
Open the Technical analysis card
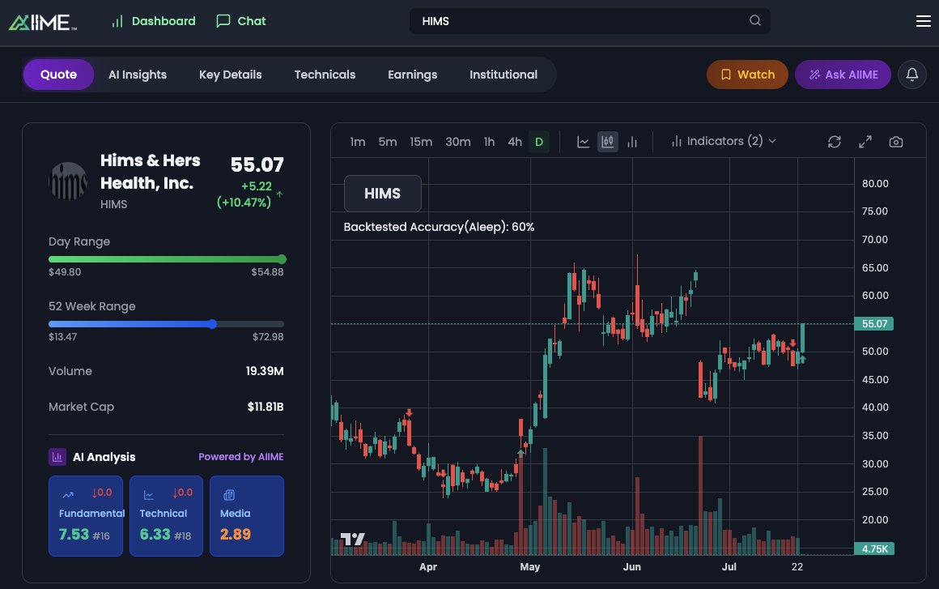[x=166, y=516]
